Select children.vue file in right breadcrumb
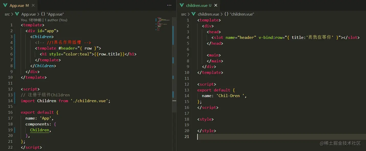This screenshot has height=151, width=366. pyautogui.click(x=208, y=14)
